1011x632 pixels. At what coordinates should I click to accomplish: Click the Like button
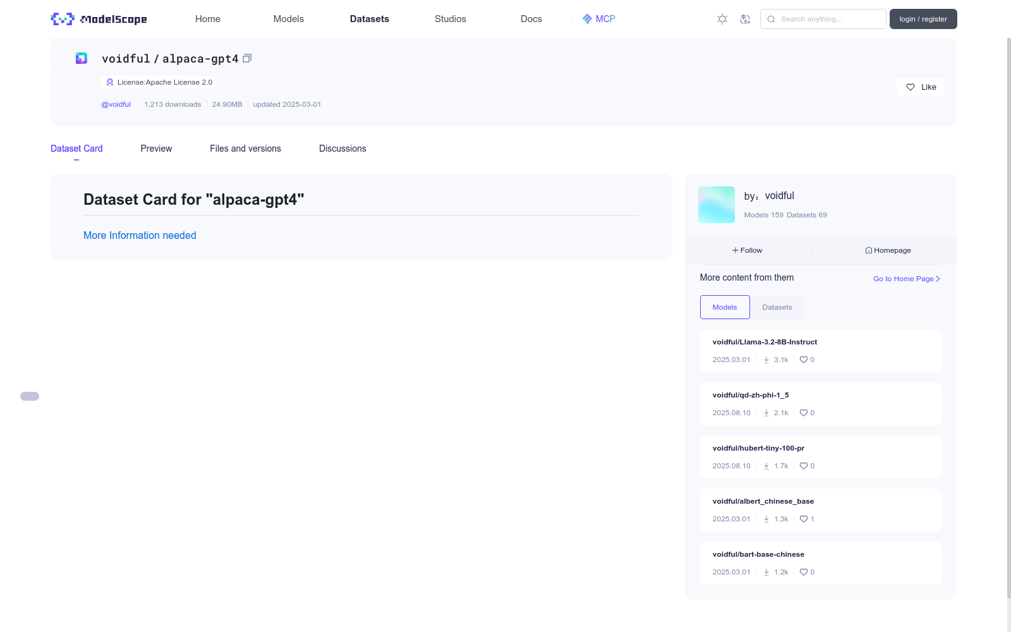click(x=920, y=87)
